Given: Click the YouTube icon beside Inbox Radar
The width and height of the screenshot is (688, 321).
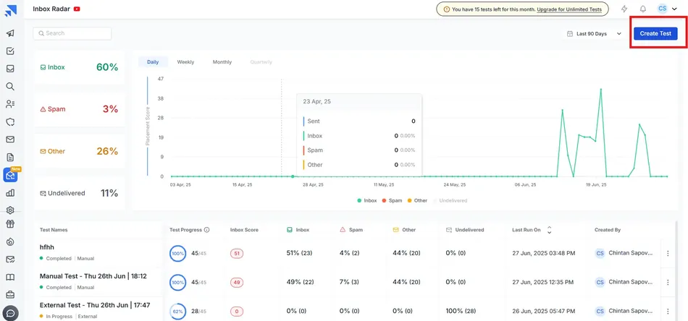Looking at the screenshot, I should [x=77, y=9].
